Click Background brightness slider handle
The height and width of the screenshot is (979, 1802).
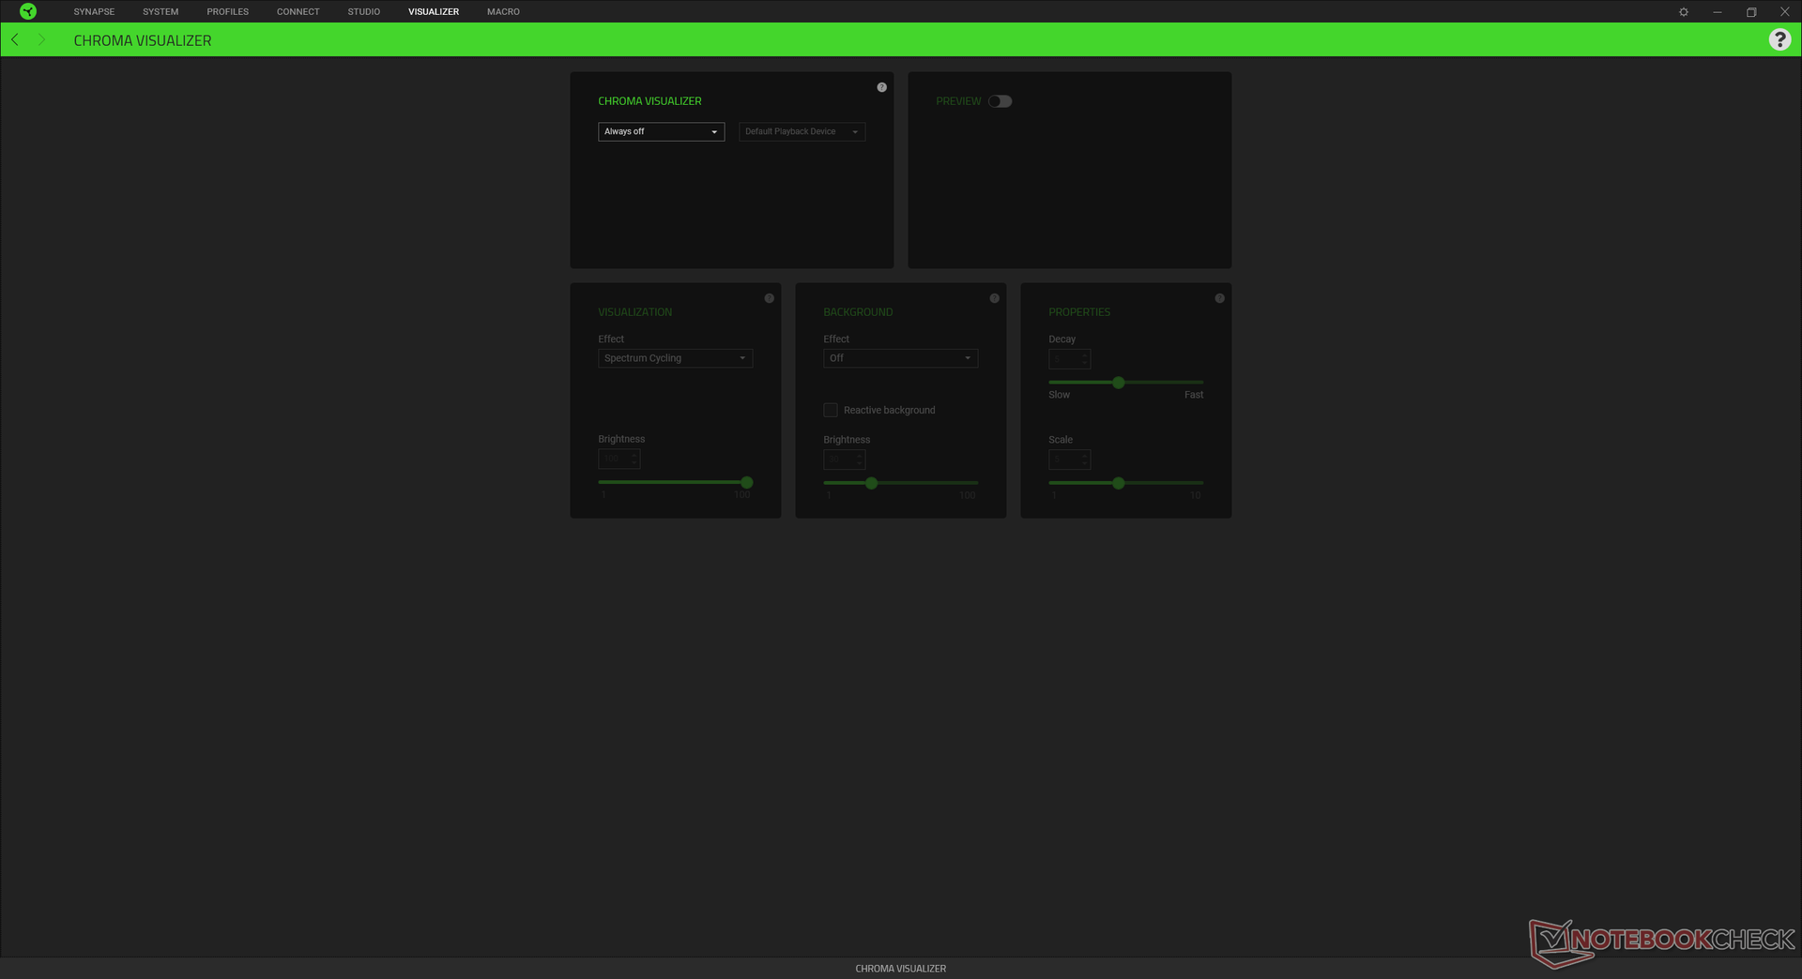872,483
